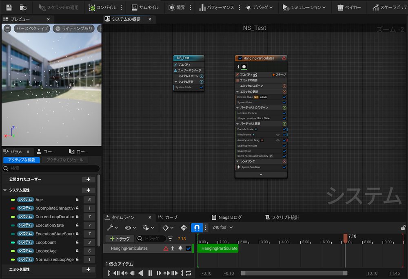408x279 pixels.
Task: Collapse the システム属性 section
Action: tap(5, 190)
